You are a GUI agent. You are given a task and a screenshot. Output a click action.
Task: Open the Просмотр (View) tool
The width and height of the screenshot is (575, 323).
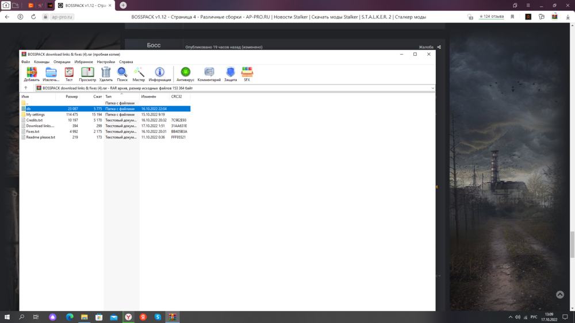[x=87, y=74]
